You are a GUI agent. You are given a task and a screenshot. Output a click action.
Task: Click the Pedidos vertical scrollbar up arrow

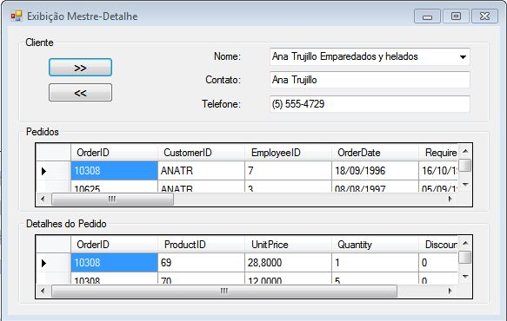465,151
